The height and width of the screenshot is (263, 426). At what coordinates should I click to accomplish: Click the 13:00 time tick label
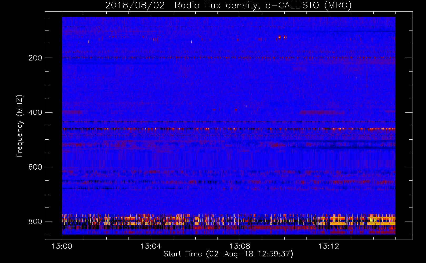pos(62,246)
